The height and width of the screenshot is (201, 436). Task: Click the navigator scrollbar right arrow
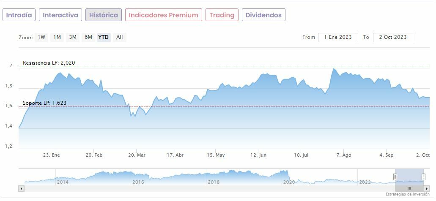[x=427, y=188]
